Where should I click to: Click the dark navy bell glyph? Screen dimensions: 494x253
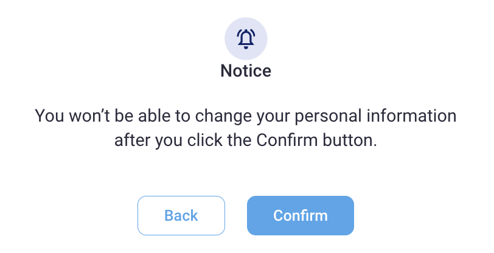tap(246, 38)
